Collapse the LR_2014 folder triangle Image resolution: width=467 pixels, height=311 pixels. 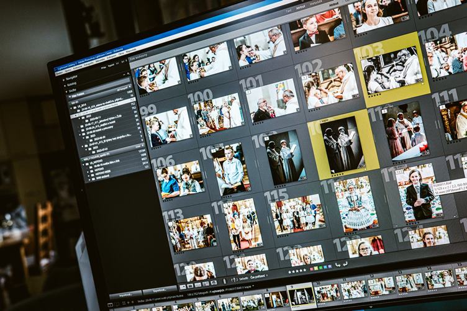pos(71,109)
